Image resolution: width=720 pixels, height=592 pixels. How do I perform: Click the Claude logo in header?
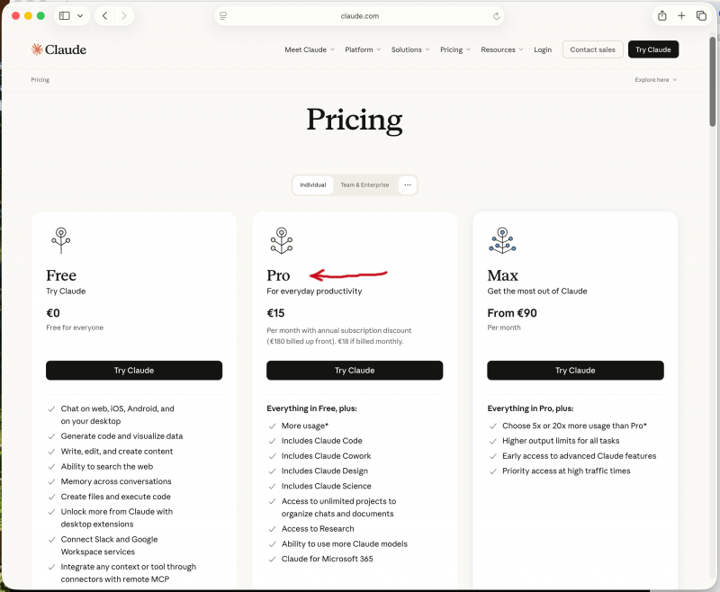[58, 49]
